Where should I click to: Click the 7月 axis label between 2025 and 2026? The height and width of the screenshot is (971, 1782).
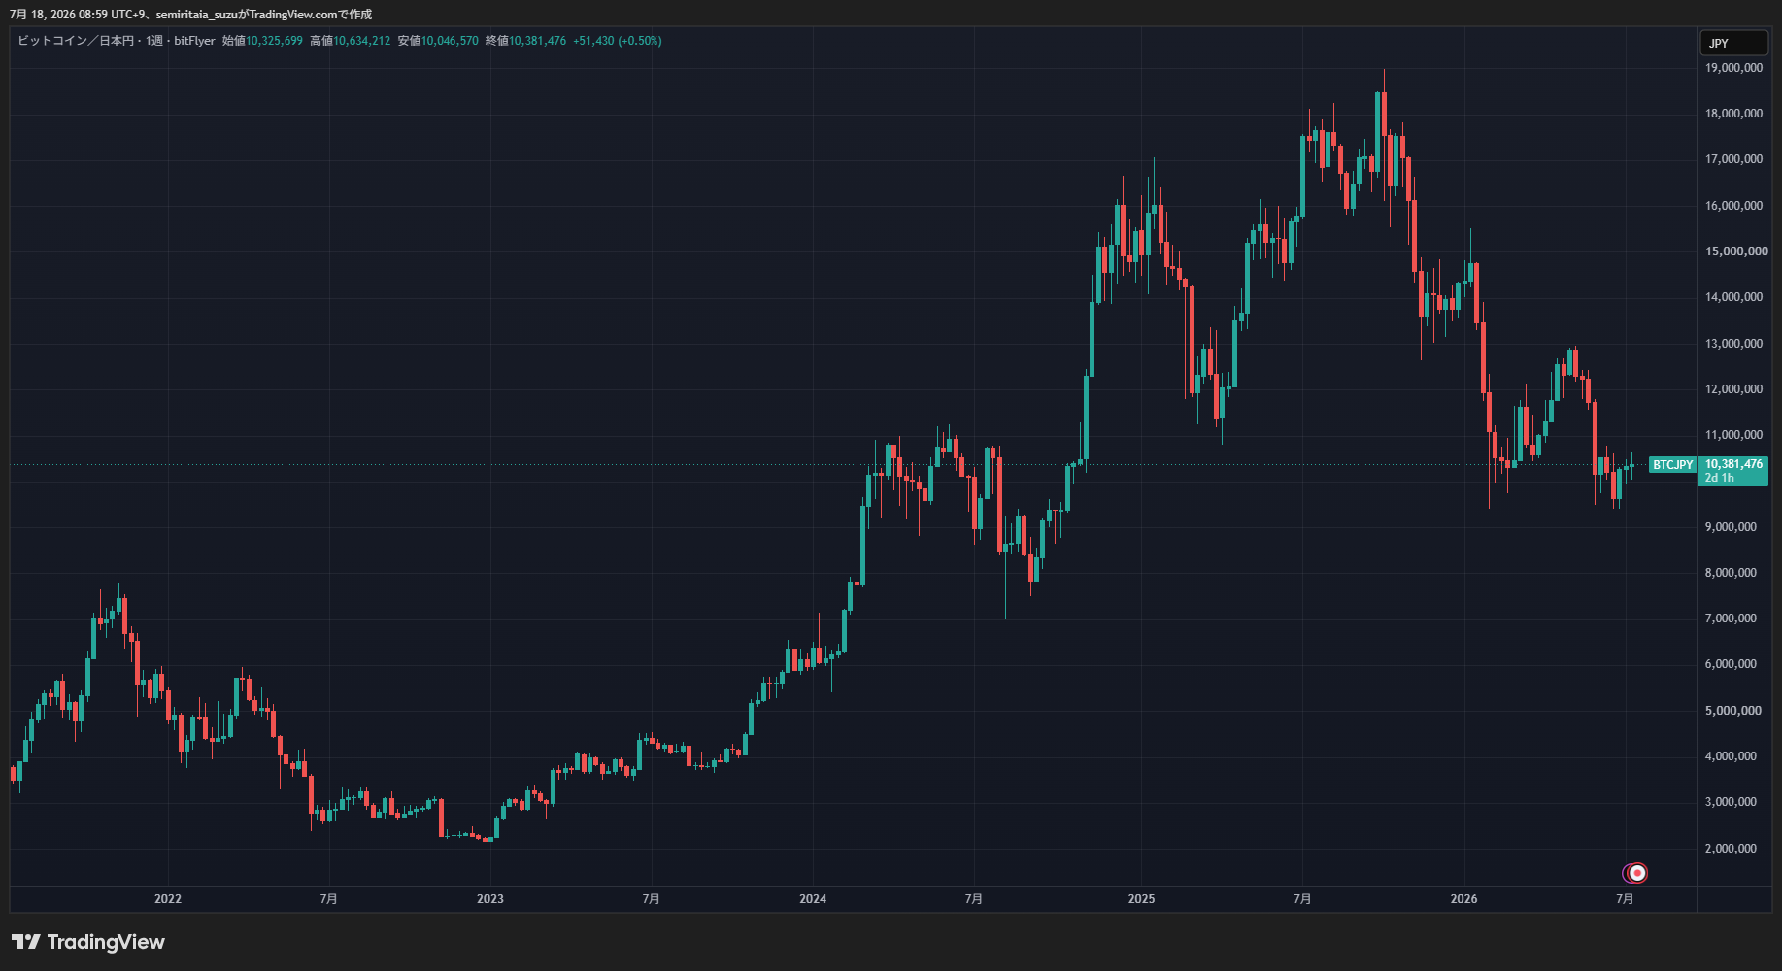coord(1303,899)
